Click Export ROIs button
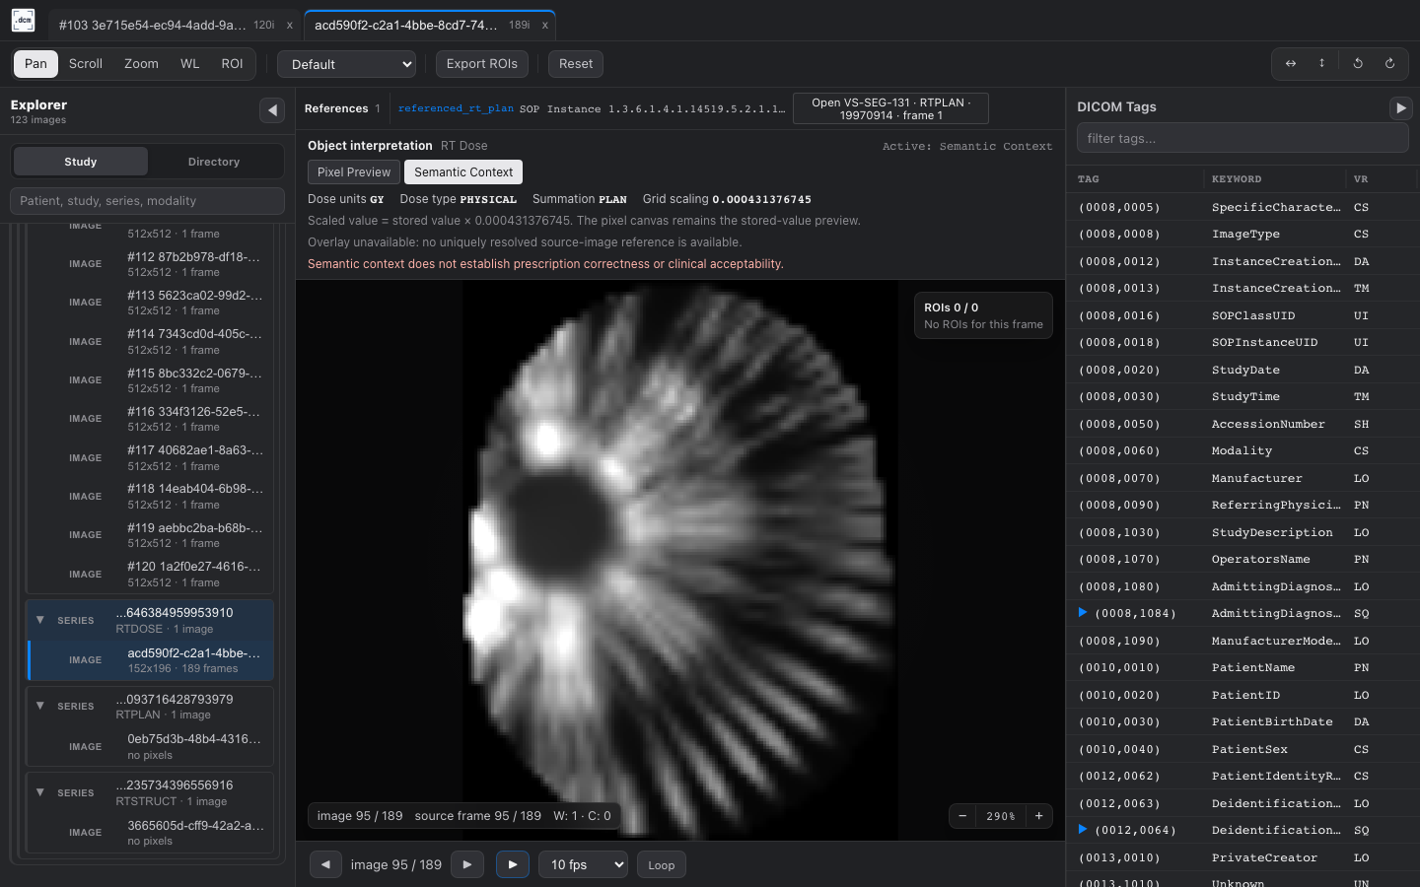This screenshot has width=1420, height=887. pyautogui.click(x=482, y=64)
